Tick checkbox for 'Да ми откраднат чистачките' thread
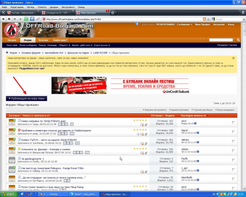 [x=233, y=179]
